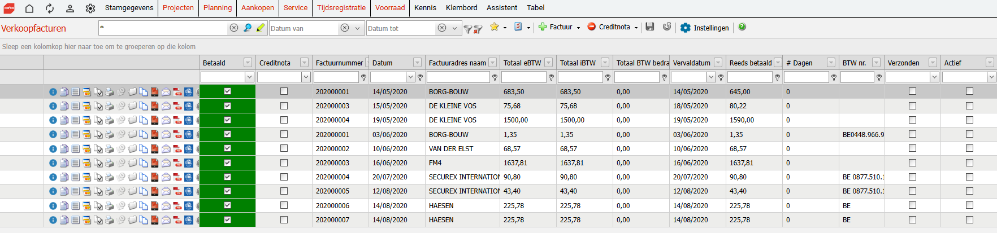The width and height of the screenshot is (997, 233).
Task: Click the magnifier search icon
Action: [247, 28]
